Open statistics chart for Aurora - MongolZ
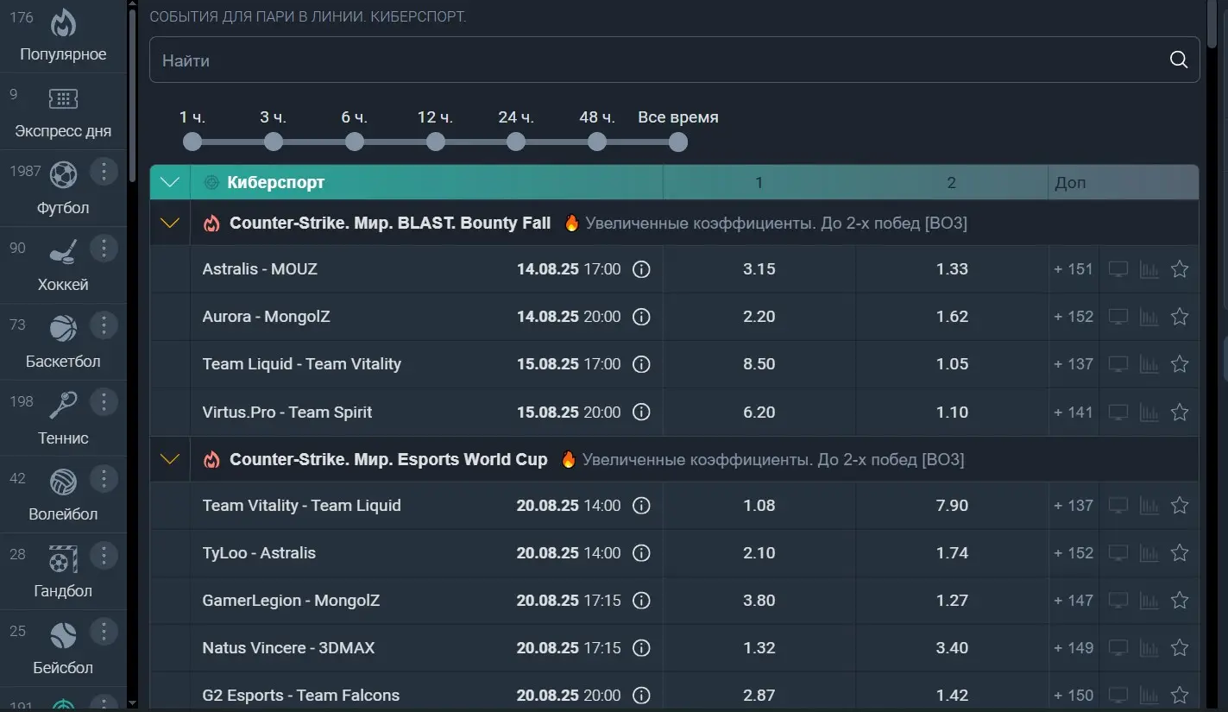1228x712 pixels. pyautogui.click(x=1149, y=317)
